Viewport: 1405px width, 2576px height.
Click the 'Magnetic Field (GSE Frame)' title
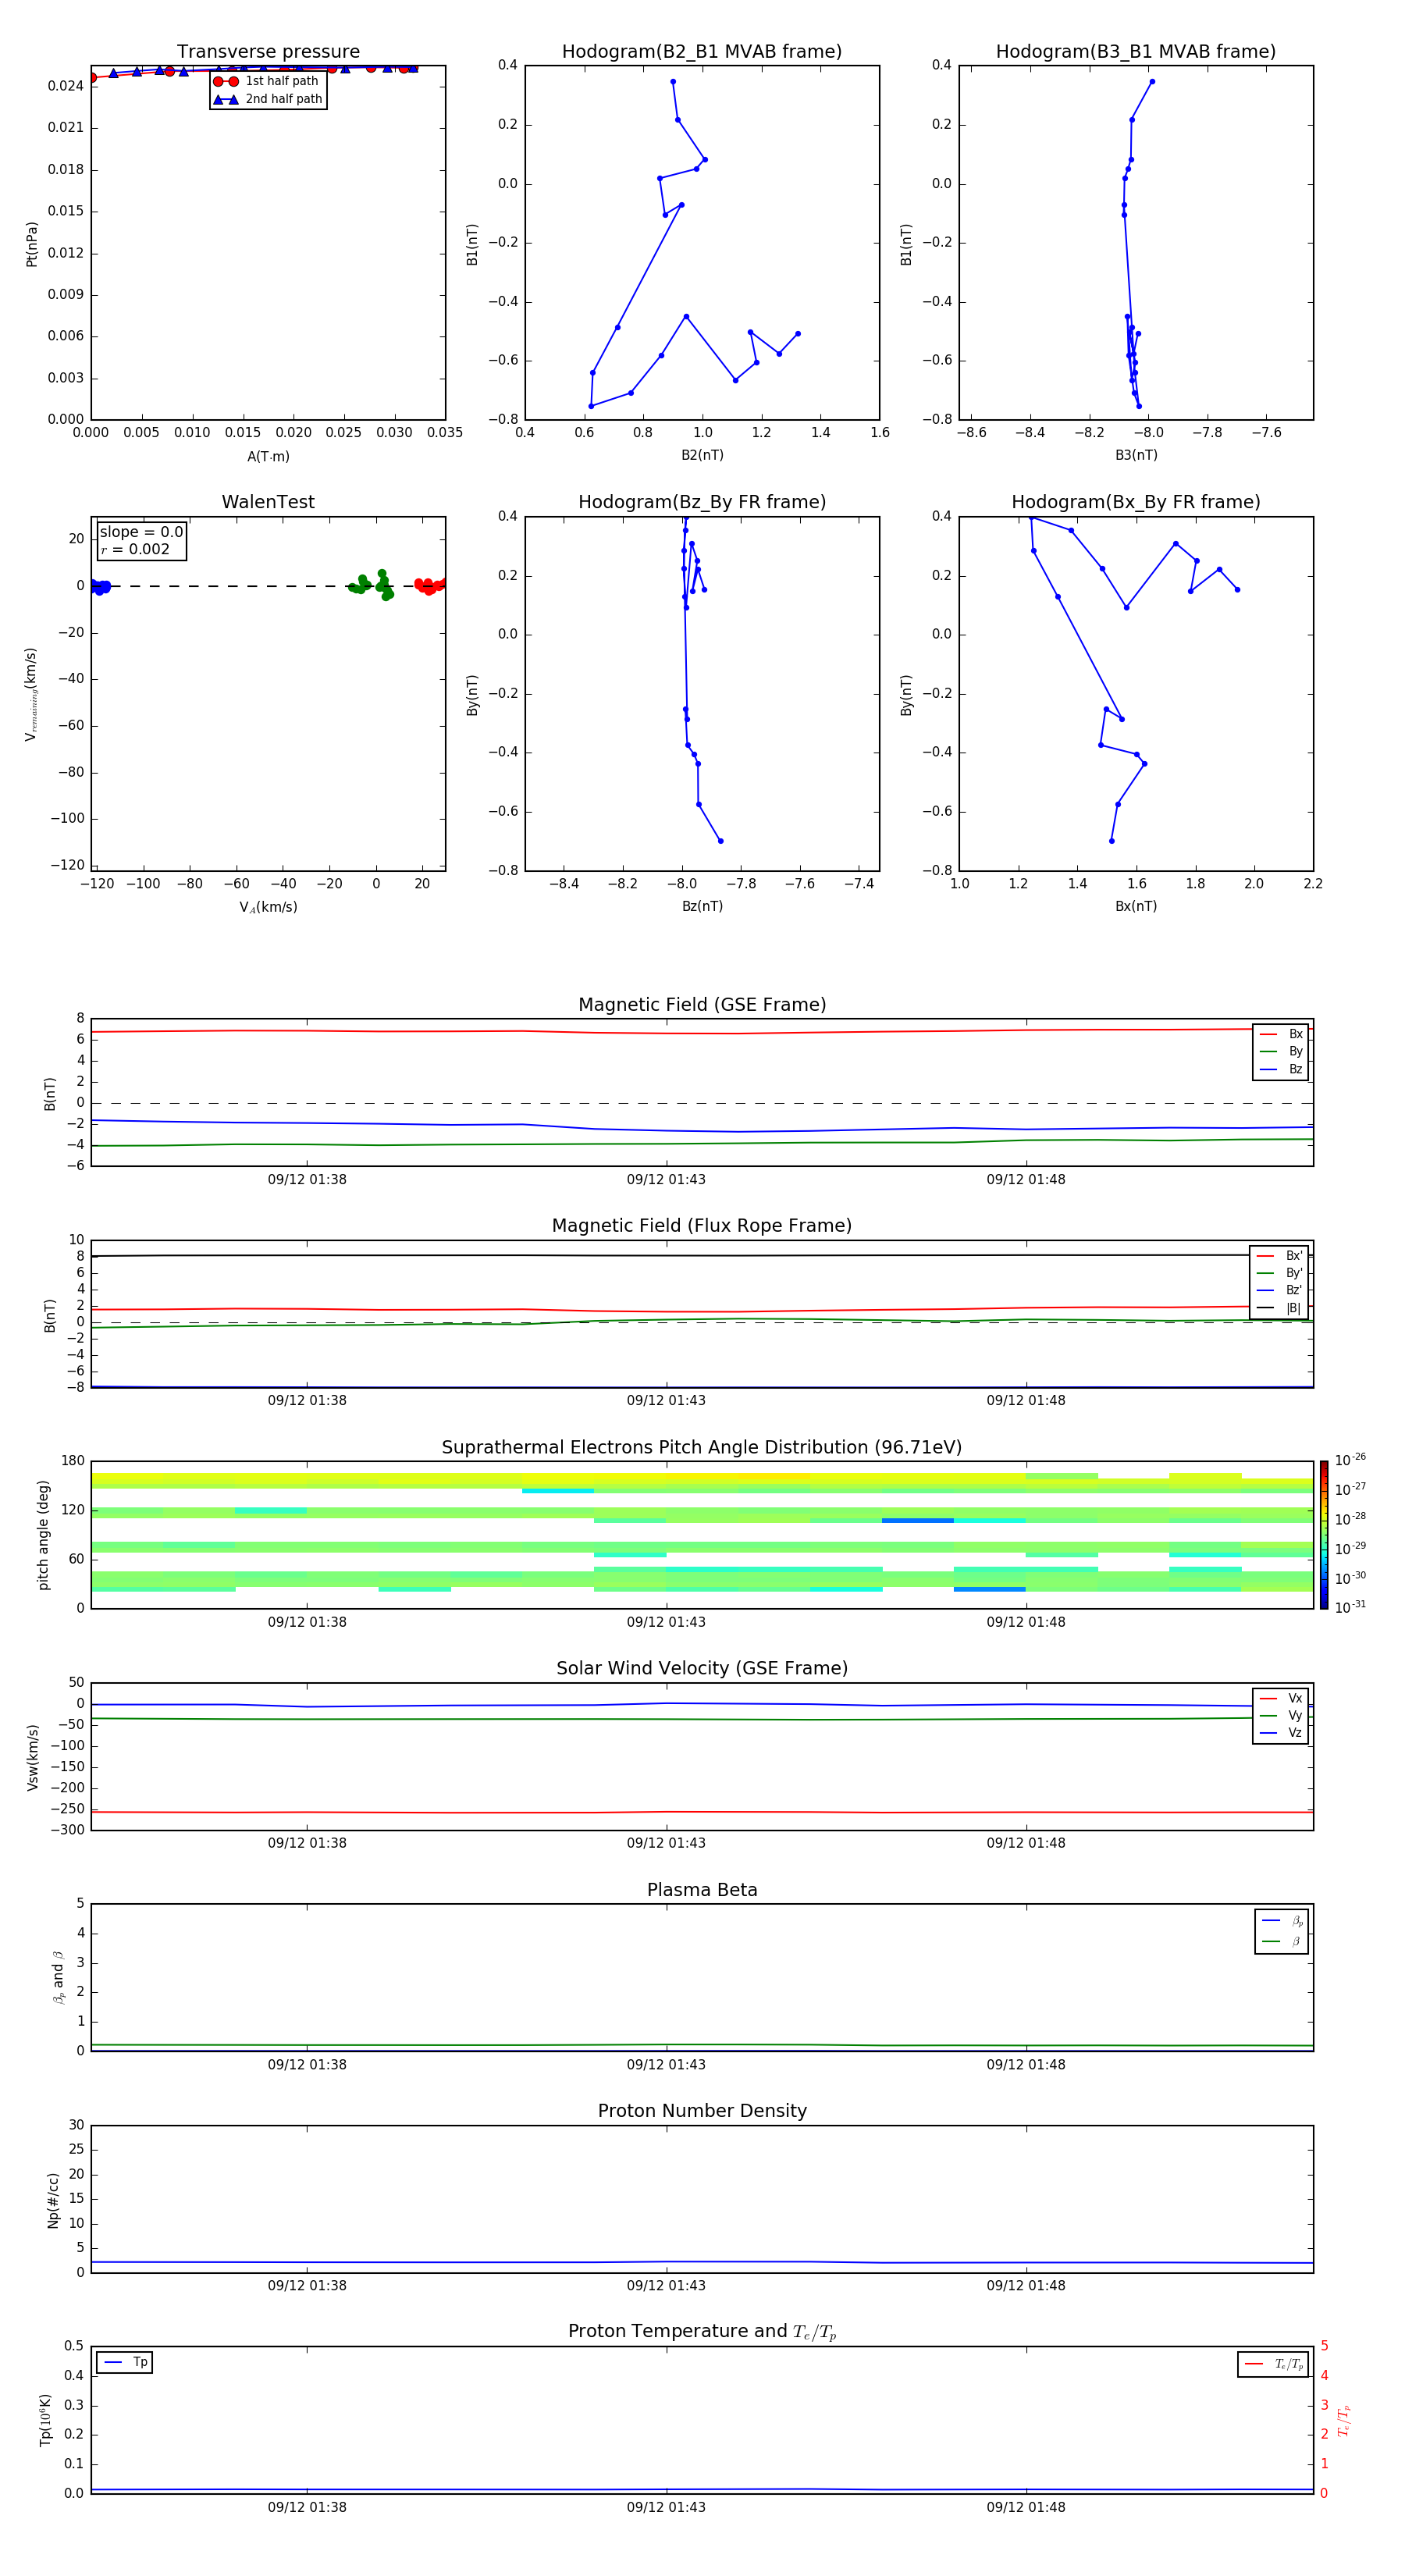point(702,1005)
